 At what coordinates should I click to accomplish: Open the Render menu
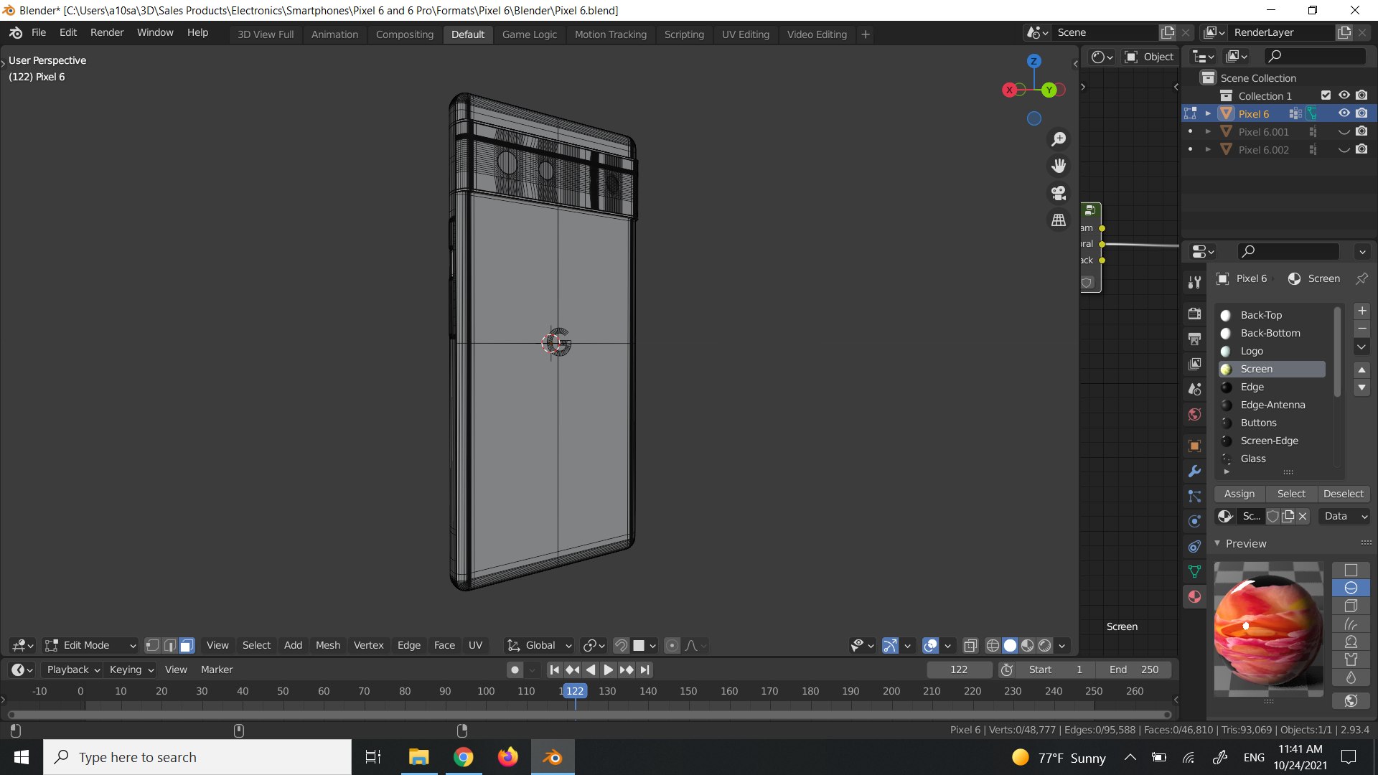(106, 32)
